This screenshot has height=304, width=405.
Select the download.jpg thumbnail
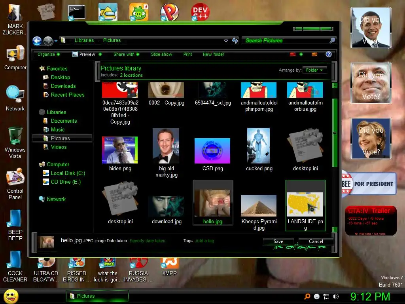pyautogui.click(x=167, y=206)
